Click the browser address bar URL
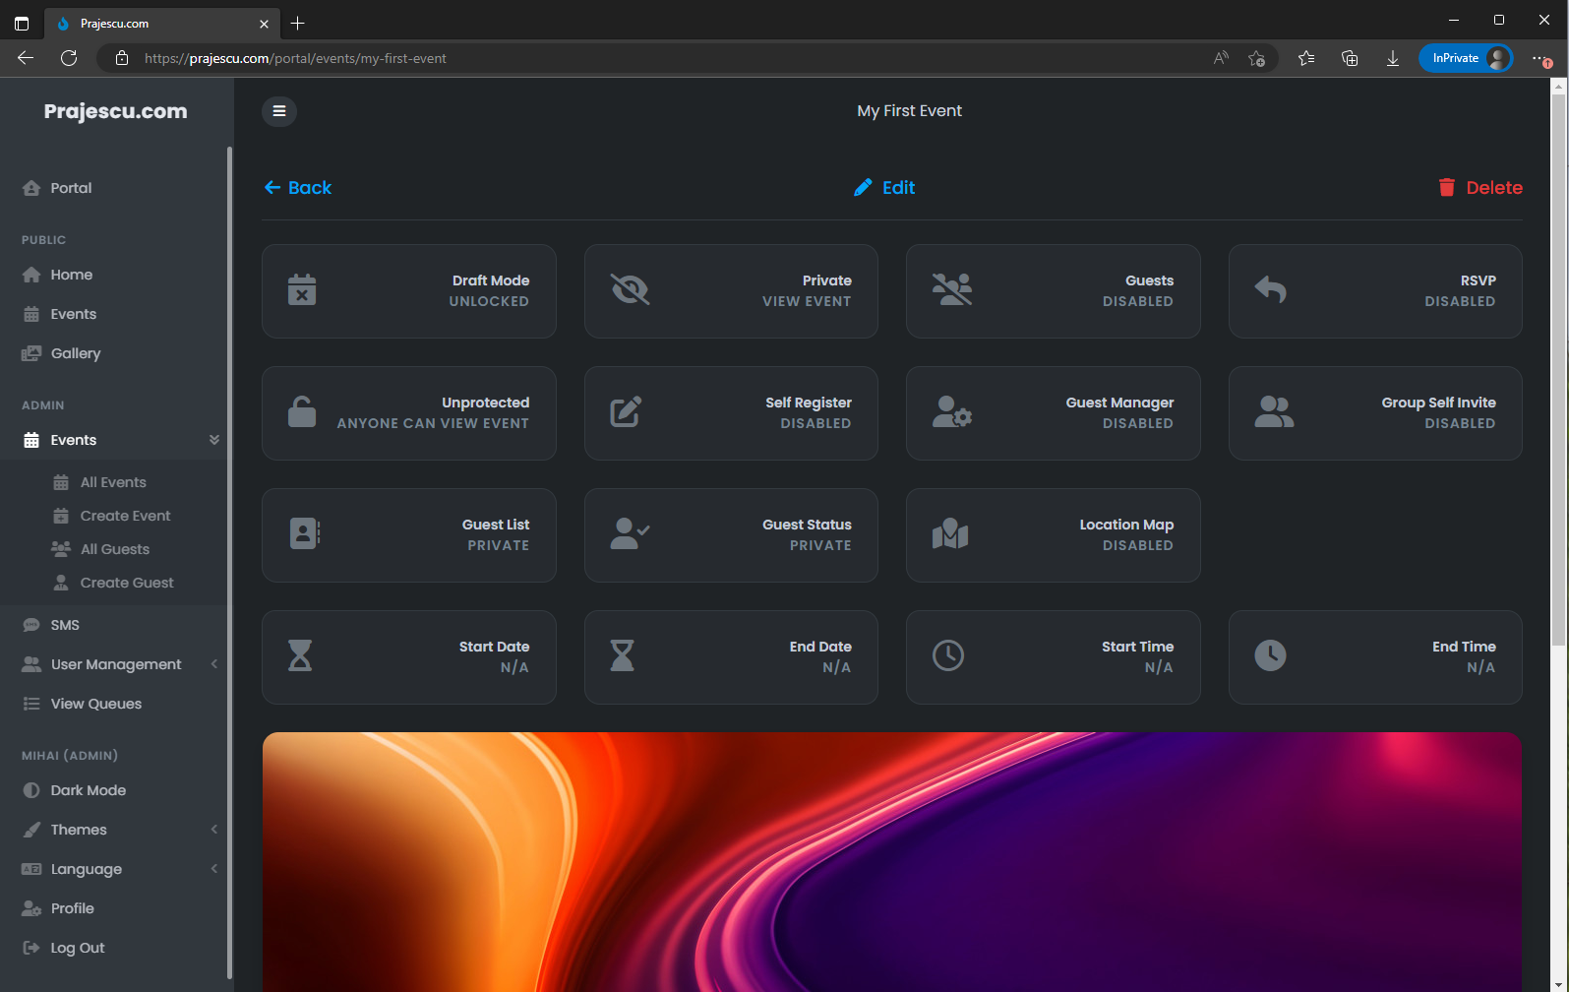 tap(295, 58)
